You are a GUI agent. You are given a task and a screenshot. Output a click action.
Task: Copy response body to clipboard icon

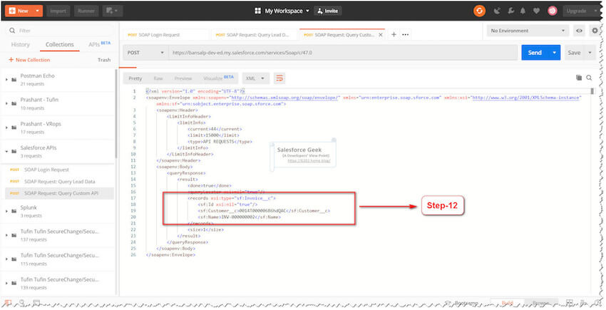click(579, 78)
